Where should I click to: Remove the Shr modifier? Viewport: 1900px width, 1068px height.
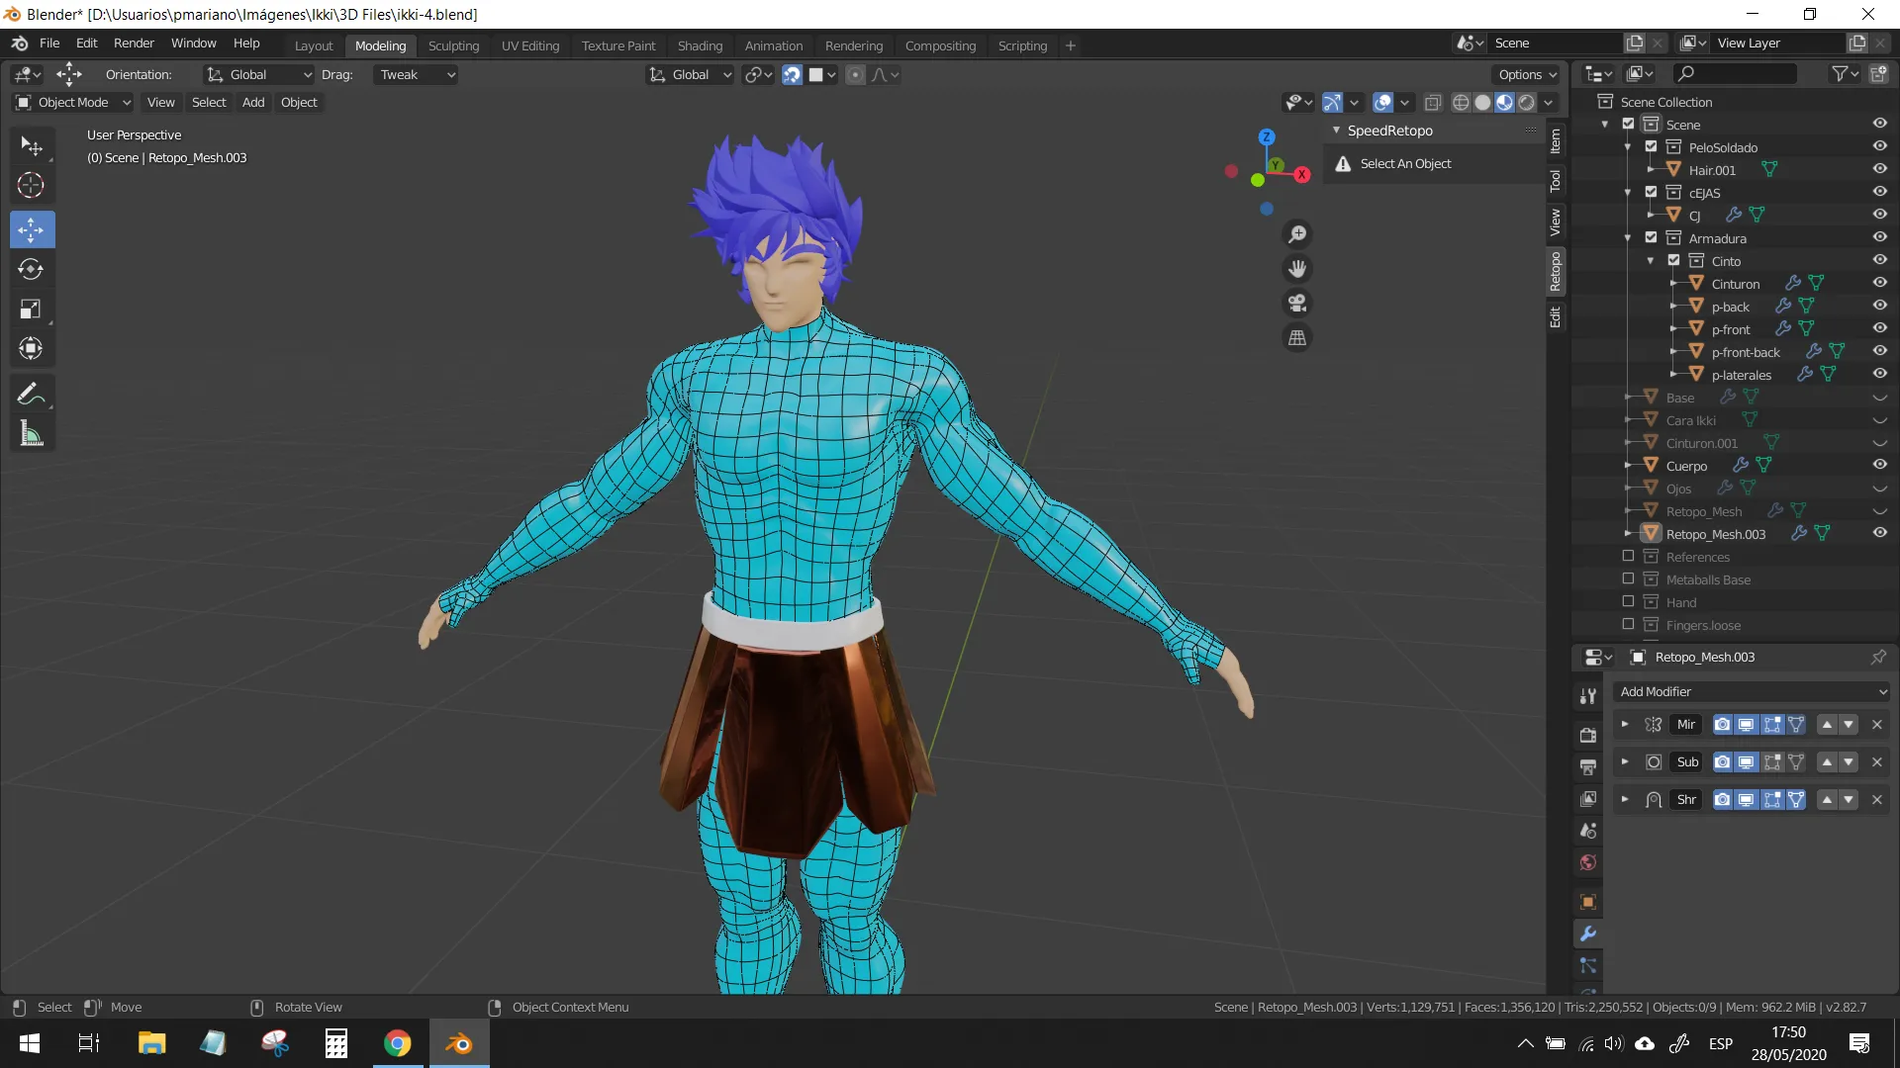(1877, 800)
